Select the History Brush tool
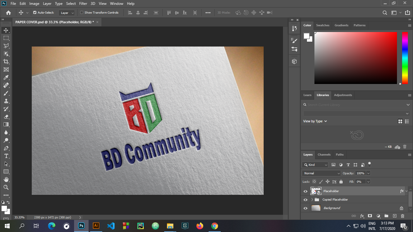Screen dimensions: 413x232 pyautogui.click(x=6, y=109)
